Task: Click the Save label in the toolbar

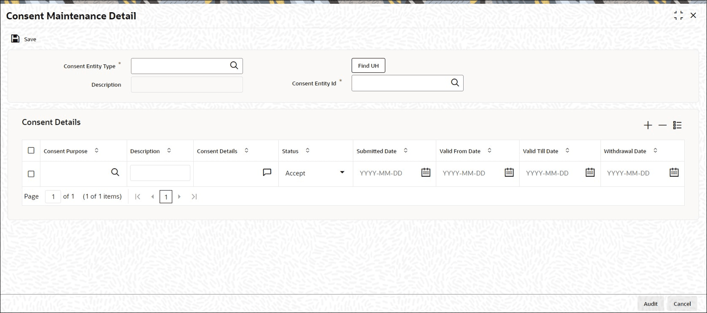Action: click(x=30, y=39)
